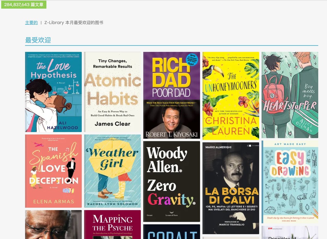
Task: Open the Atomic Habits book cover
Action: click(113, 92)
